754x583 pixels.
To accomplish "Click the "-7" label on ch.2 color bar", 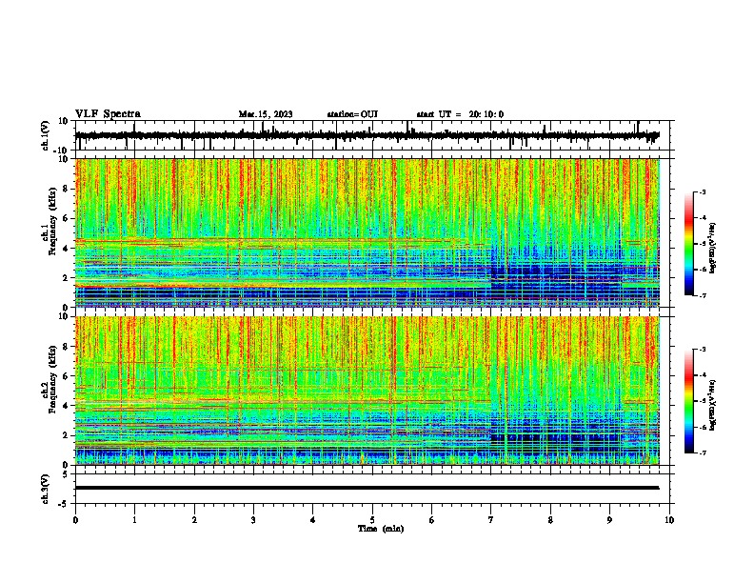I will [703, 452].
